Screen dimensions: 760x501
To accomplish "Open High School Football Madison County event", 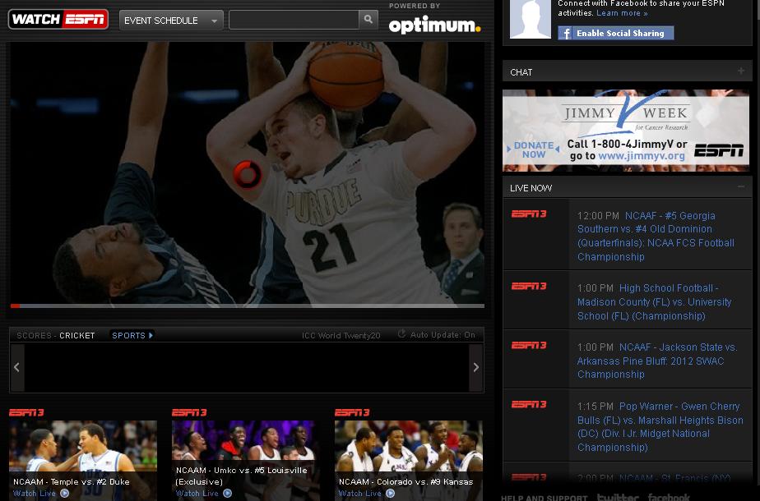I will point(654,301).
